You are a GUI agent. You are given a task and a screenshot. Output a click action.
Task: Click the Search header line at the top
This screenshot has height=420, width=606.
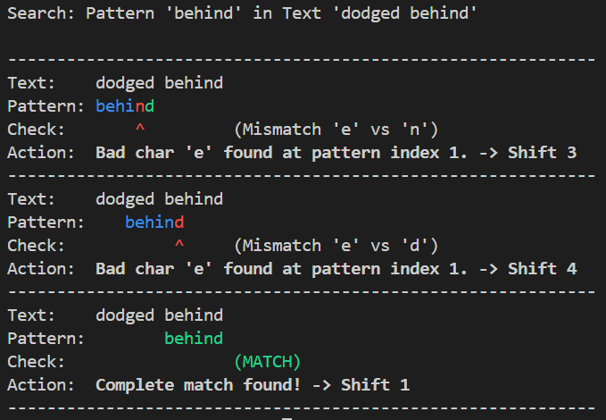coord(241,14)
